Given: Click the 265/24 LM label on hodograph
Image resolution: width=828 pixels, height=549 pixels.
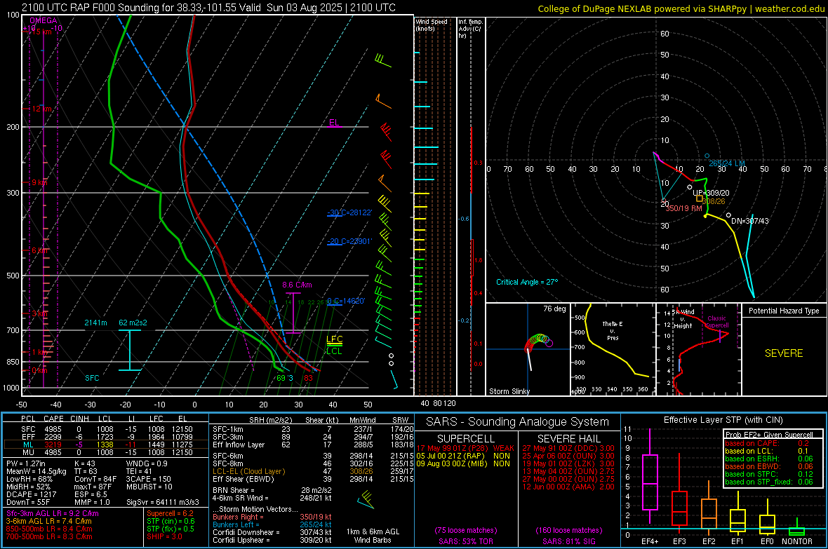Looking at the screenshot, I should [727, 163].
